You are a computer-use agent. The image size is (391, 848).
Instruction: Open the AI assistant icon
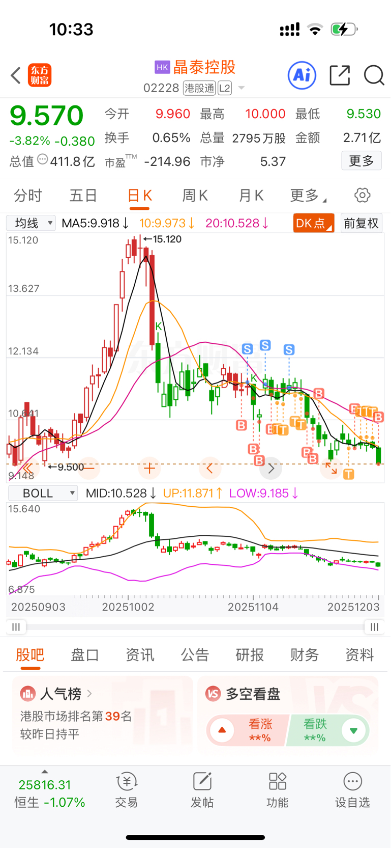[302, 75]
